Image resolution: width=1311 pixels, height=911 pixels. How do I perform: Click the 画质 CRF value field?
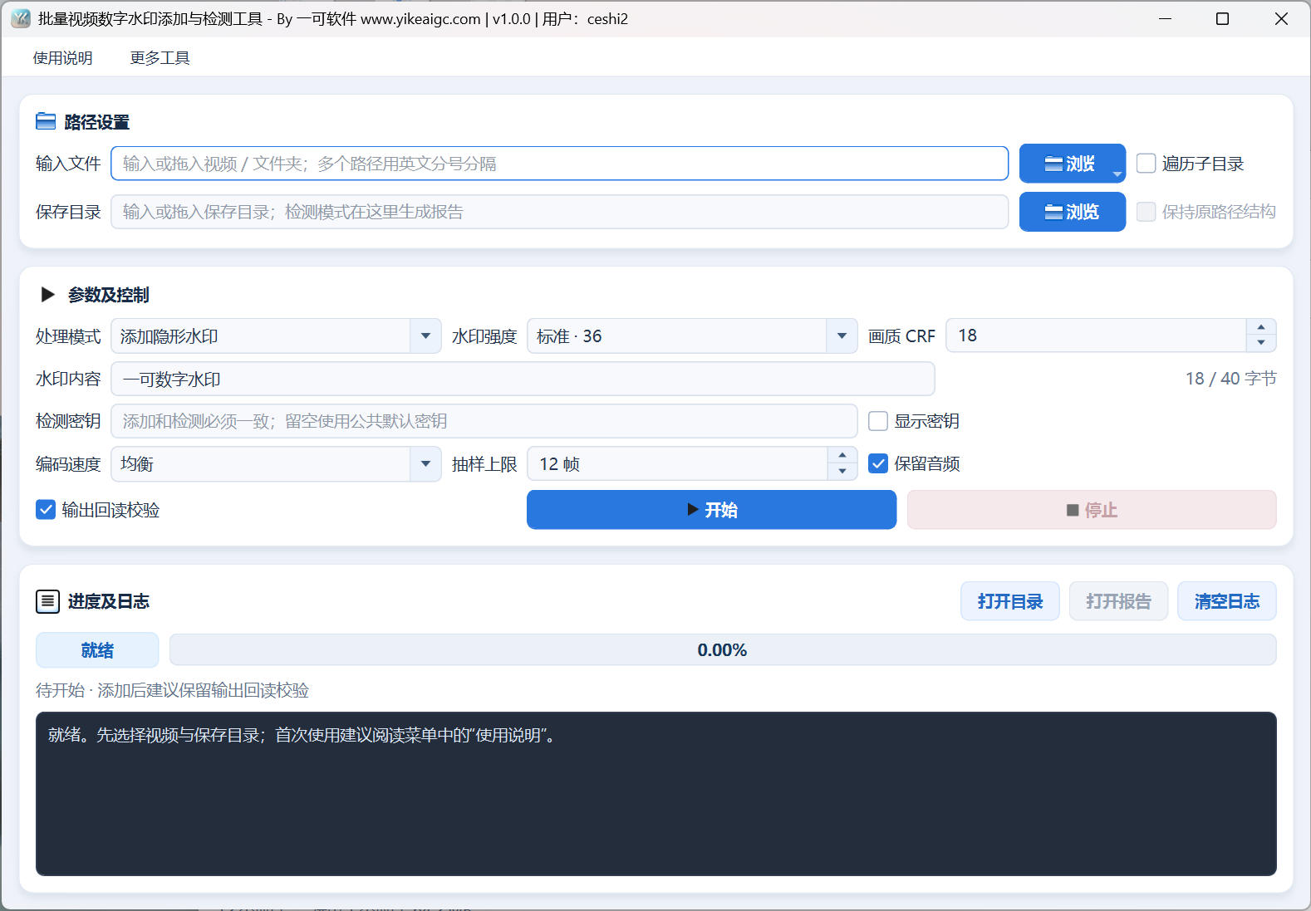1096,336
